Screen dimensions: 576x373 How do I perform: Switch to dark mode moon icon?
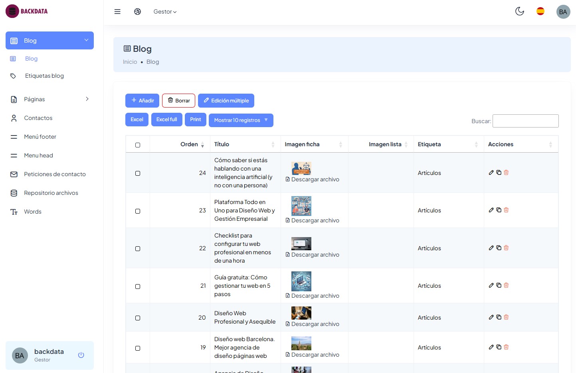520,11
